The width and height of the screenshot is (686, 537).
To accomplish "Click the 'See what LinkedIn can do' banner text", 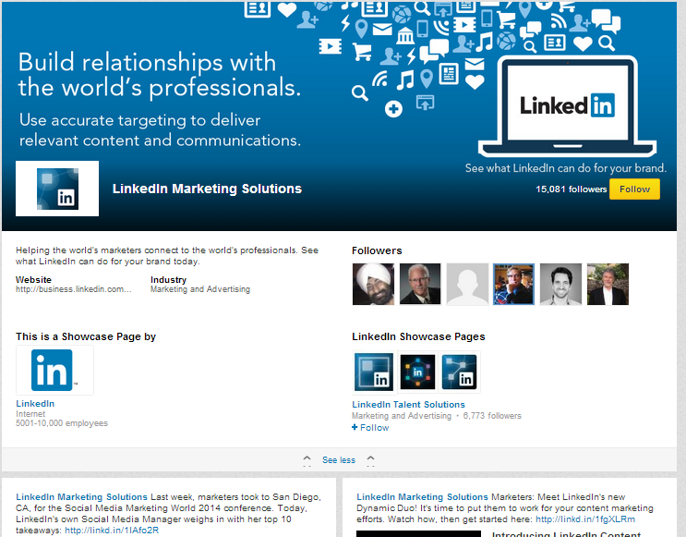I will point(566,168).
